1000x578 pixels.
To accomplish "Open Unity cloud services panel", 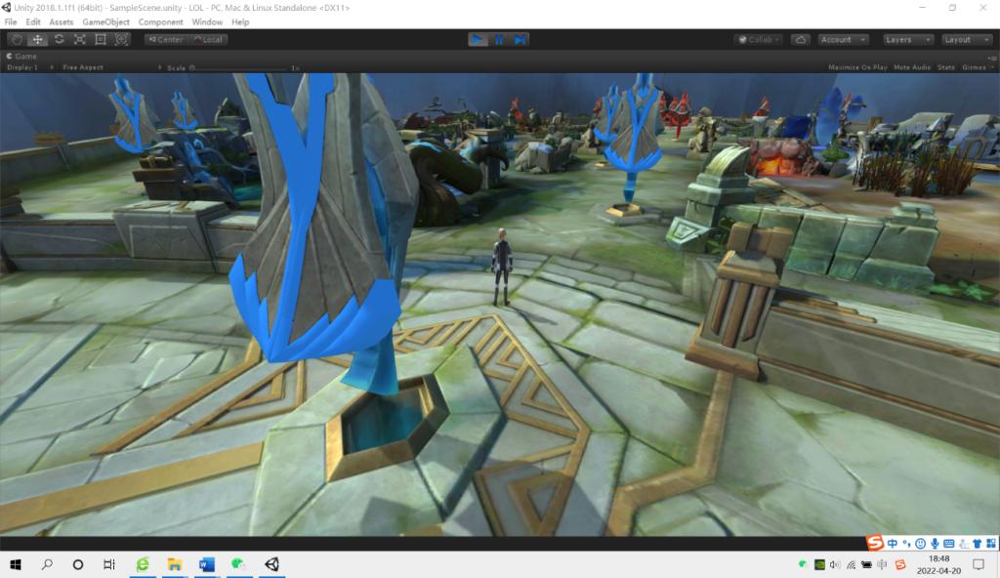I will (801, 40).
